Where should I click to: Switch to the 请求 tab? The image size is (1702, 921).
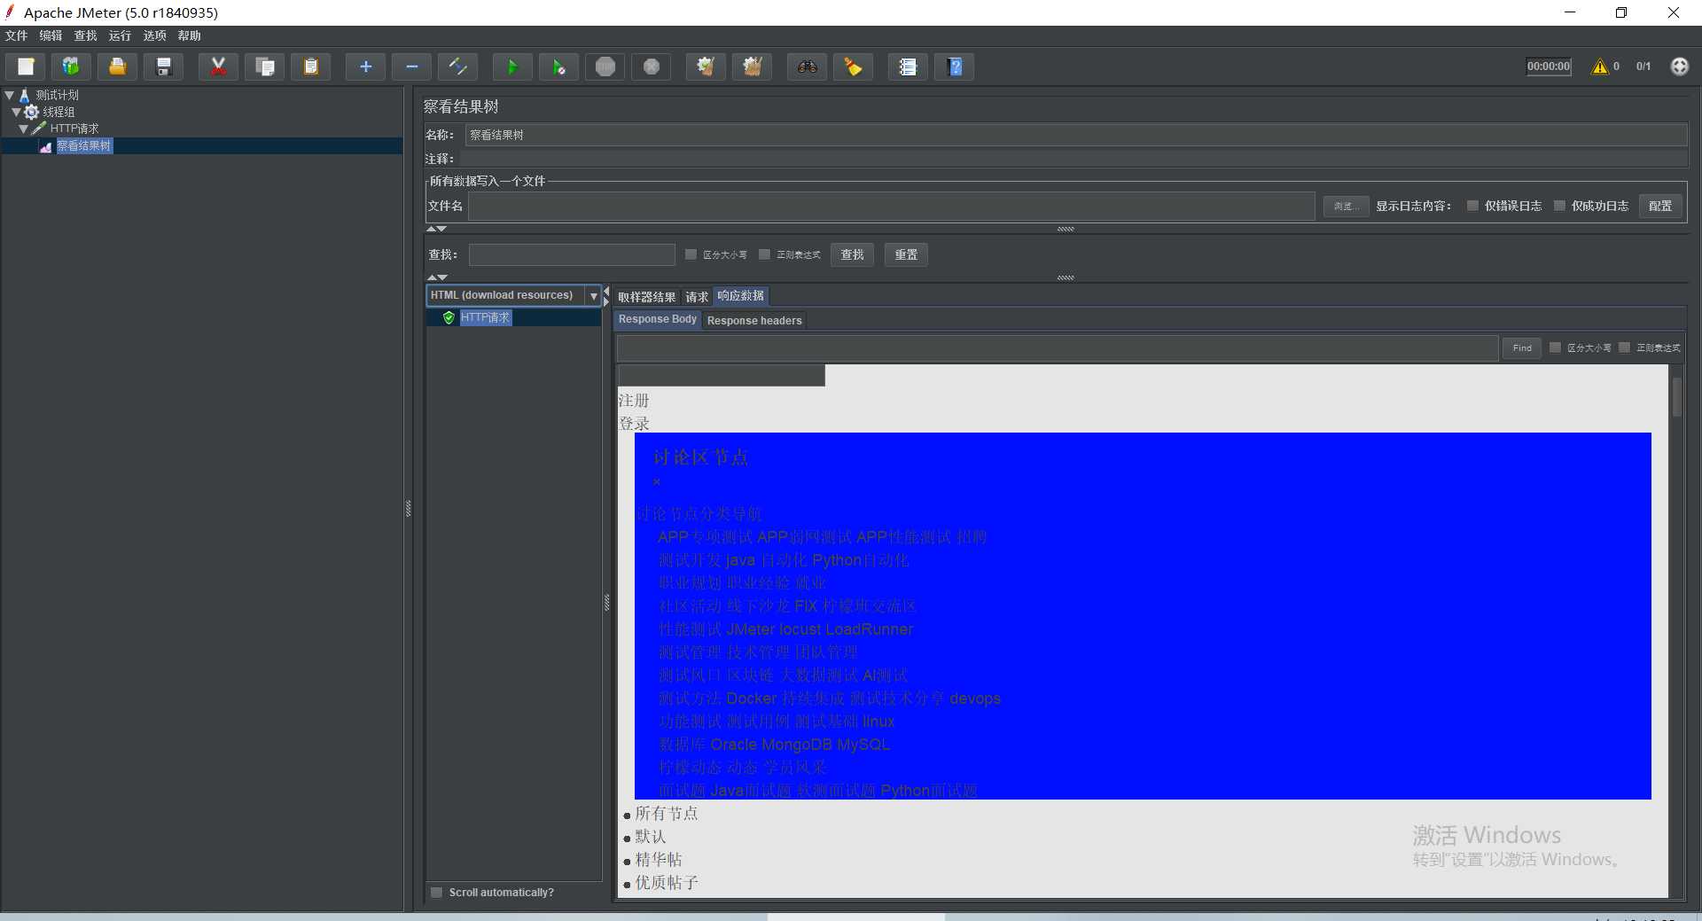697,297
